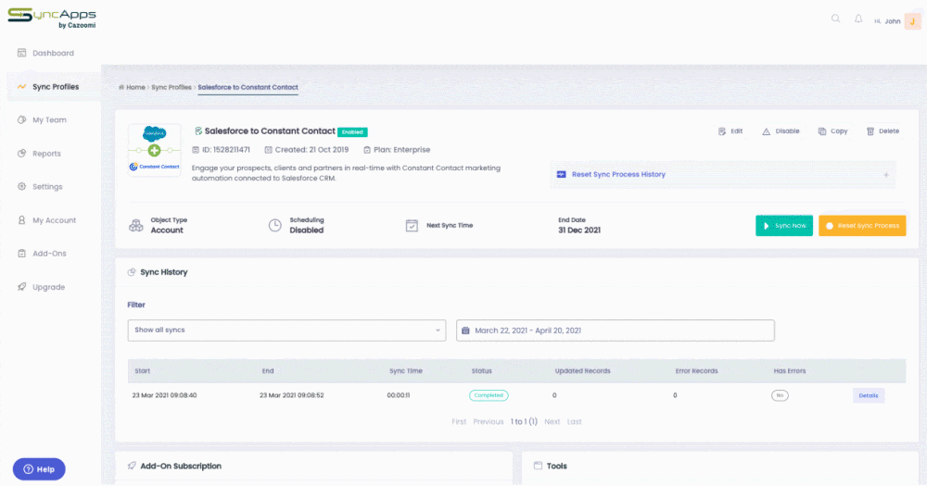The image size is (927, 486).
Task: Click the Enabled status badge
Action: 352,132
